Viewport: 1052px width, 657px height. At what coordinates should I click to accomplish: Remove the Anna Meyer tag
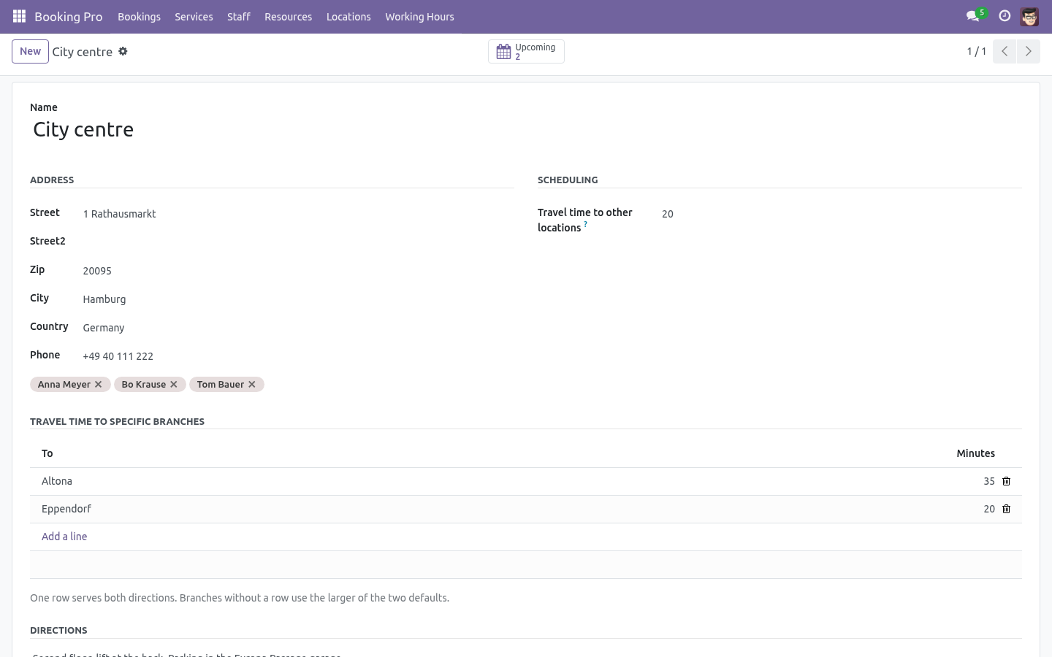pyautogui.click(x=99, y=384)
